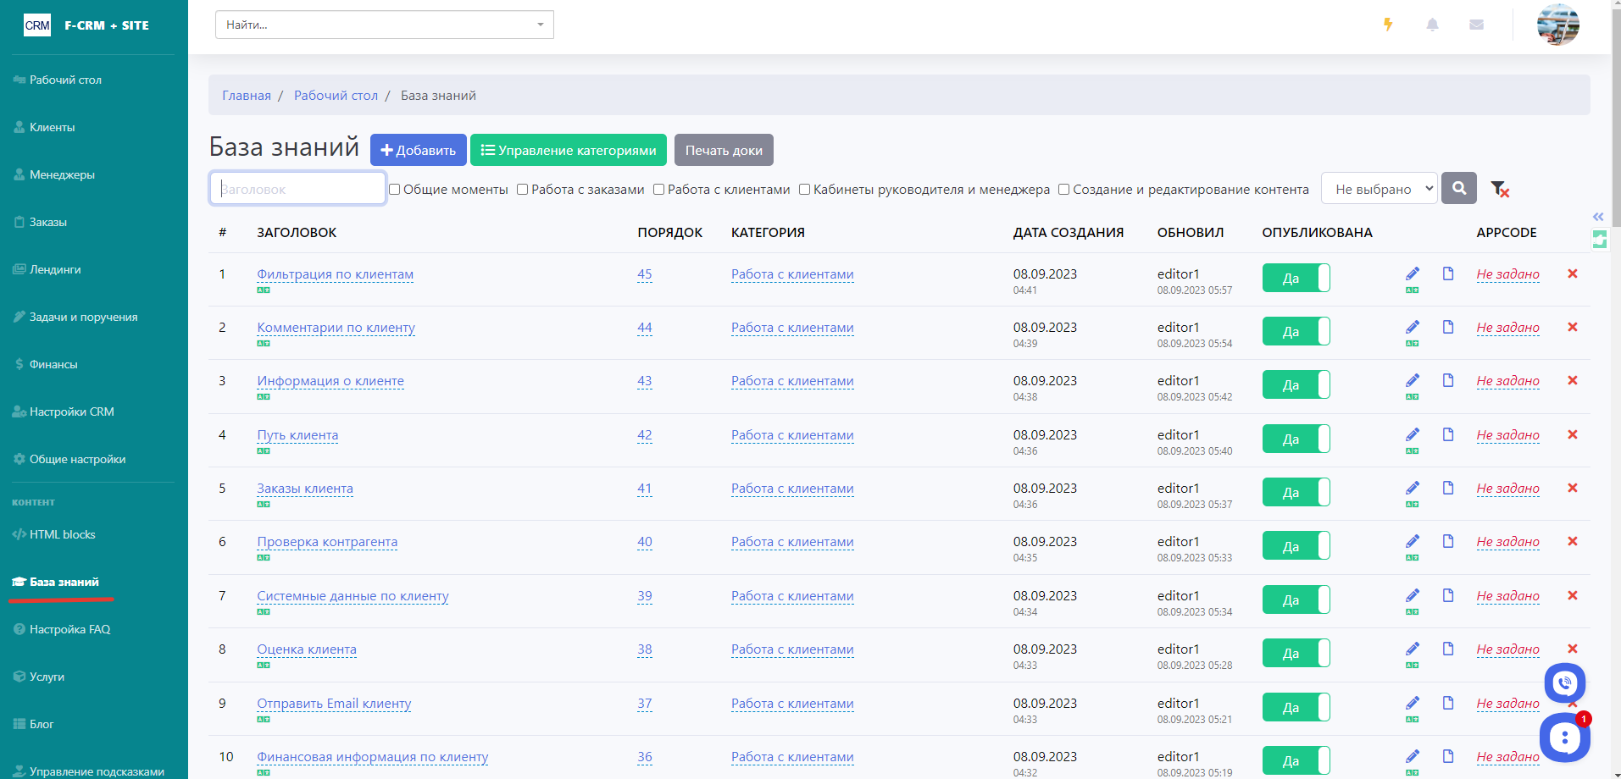Check the 'Общие моменты' checkbox
Image resolution: width=1621 pixels, height=779 pixels.
(394, 190)
